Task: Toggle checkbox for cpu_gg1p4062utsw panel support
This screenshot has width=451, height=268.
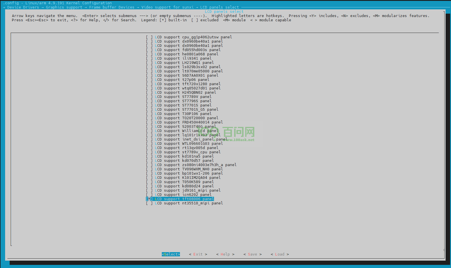Action: coord(149,37)
